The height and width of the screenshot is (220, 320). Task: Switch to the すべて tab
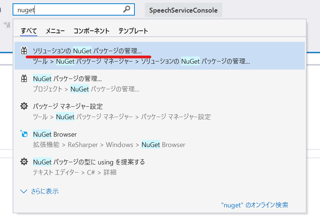click(x=29, y=31)
